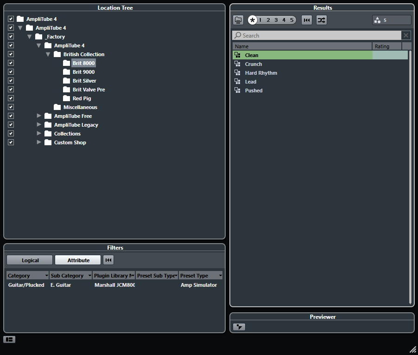Select the Lead preset
Image resolution: width=418 pixels, height=355 pixels.
(x=320, y=82)
